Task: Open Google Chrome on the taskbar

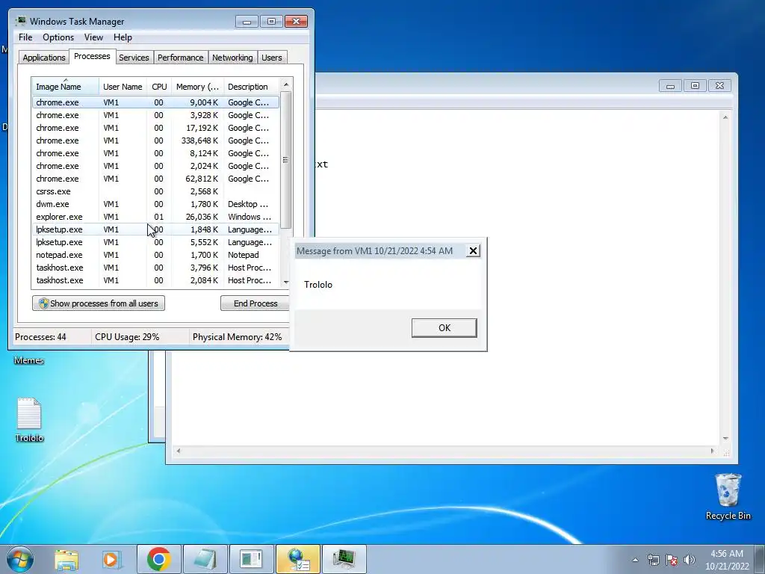Action: pos(158,559)
